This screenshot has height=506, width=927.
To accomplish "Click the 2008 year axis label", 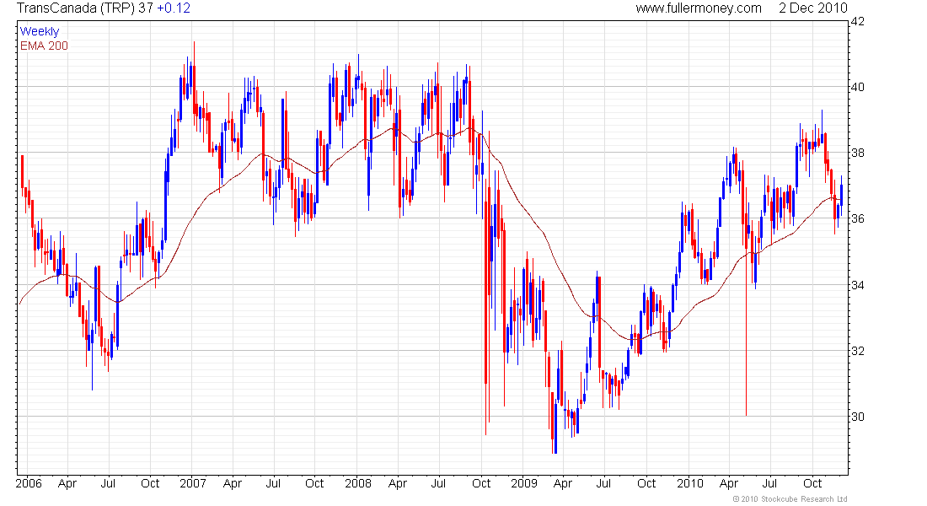I will tap(358, 483).
